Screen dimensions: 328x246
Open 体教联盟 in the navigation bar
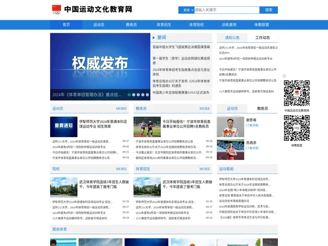[261, 25]
